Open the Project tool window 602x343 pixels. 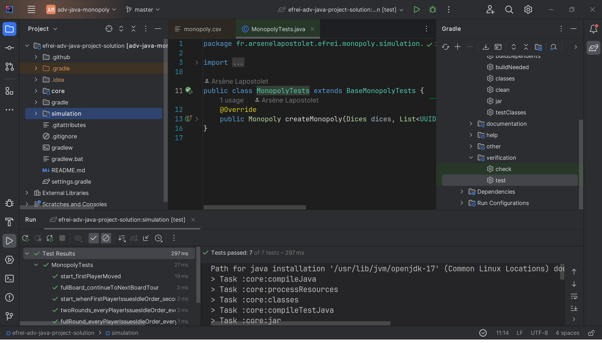tap(9, 29)
